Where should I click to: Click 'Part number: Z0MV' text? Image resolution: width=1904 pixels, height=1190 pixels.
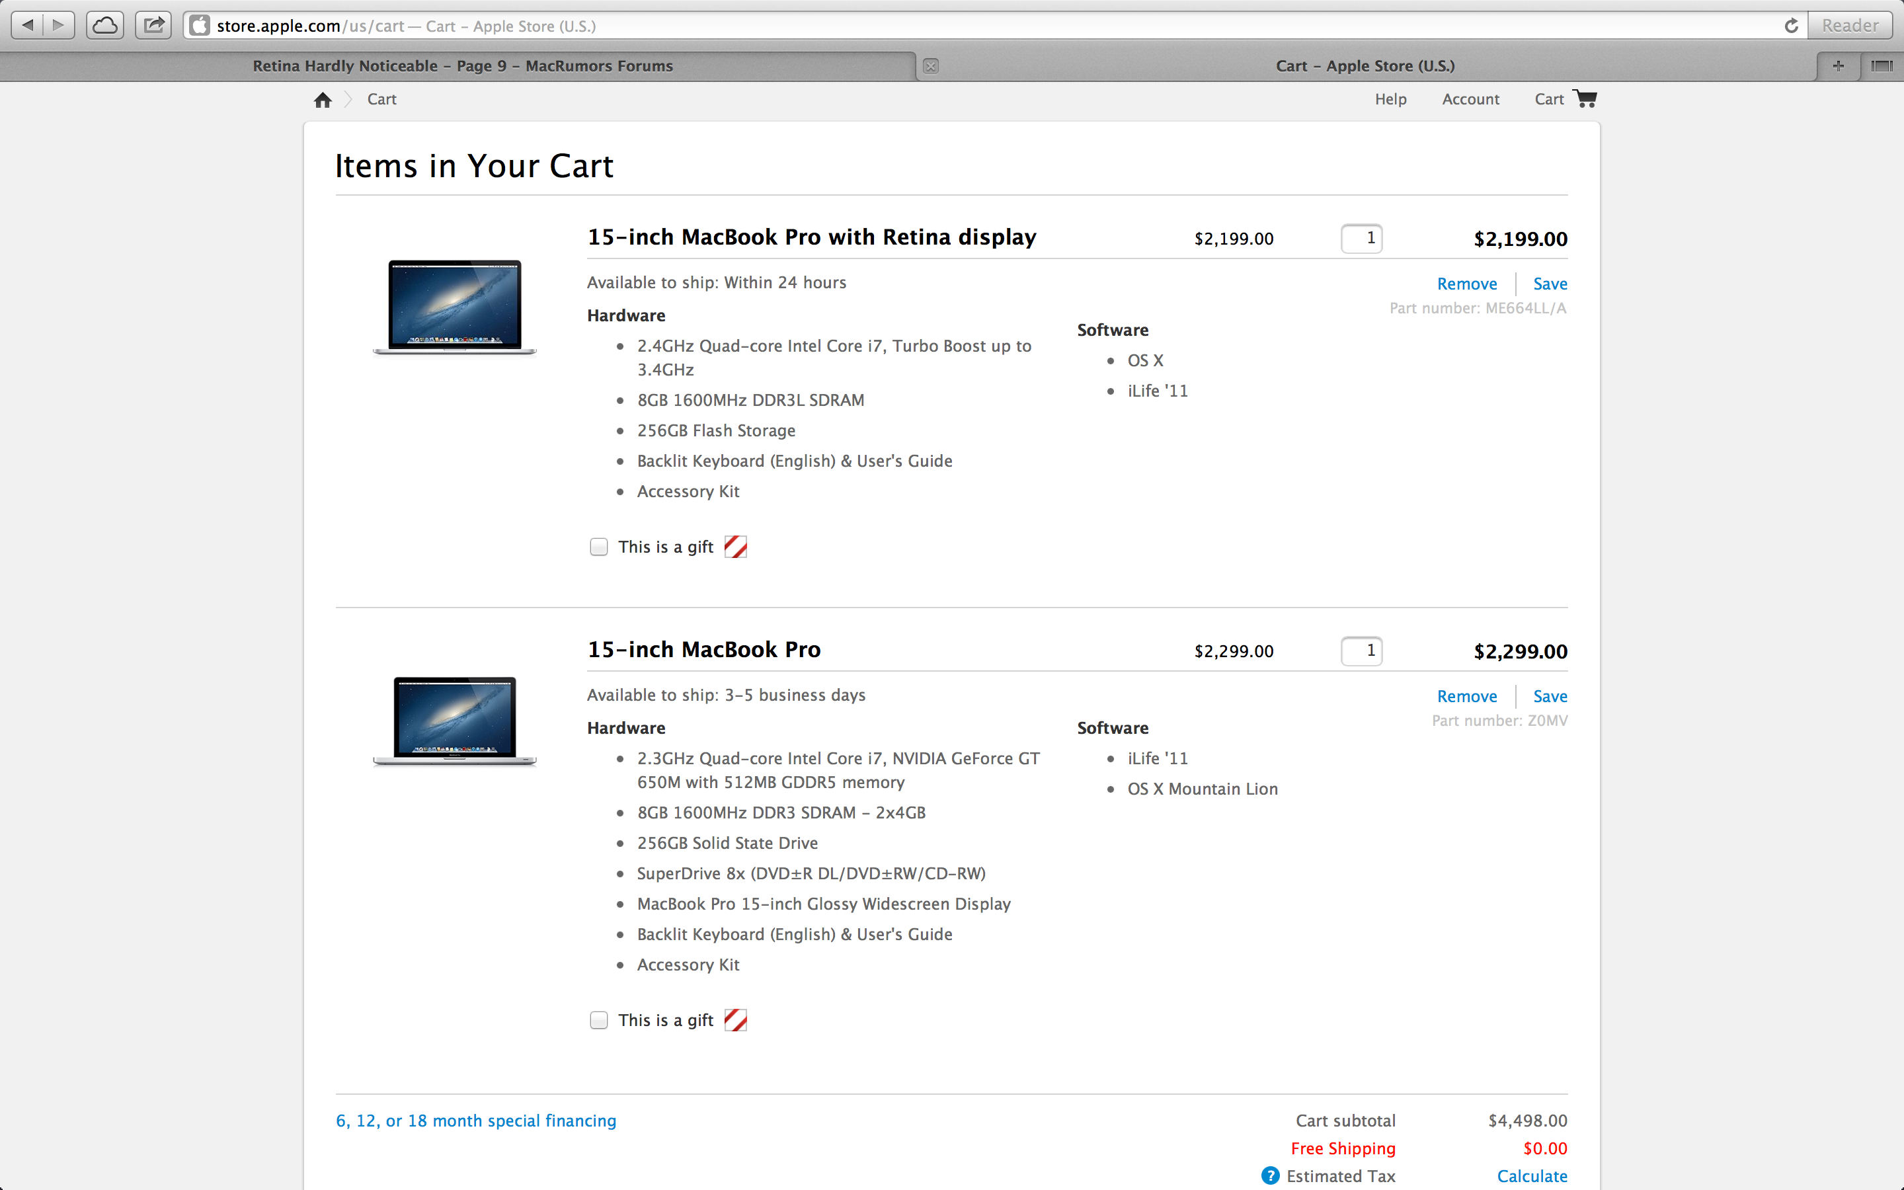pyautogui.click(x=1499, y=720)
